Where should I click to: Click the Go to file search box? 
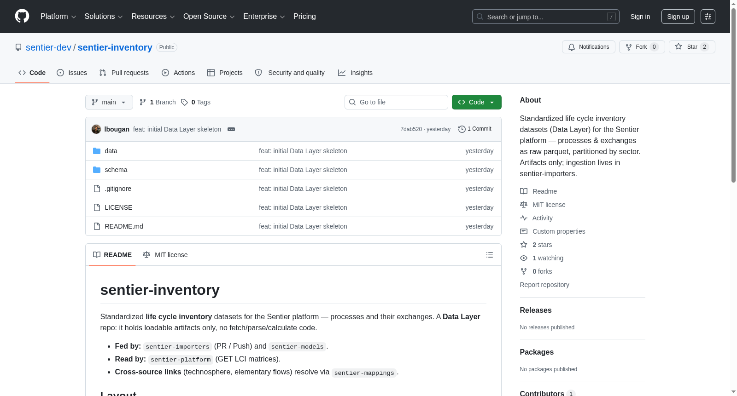(396, 102)
